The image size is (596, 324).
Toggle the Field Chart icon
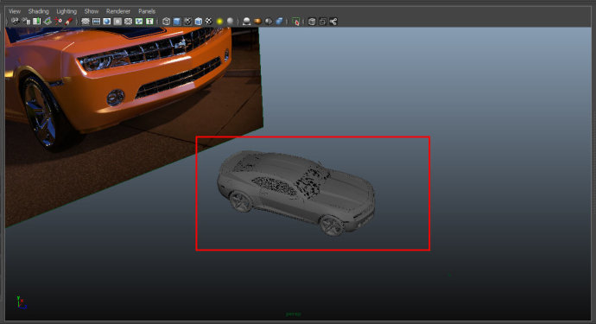pos(129,22)
